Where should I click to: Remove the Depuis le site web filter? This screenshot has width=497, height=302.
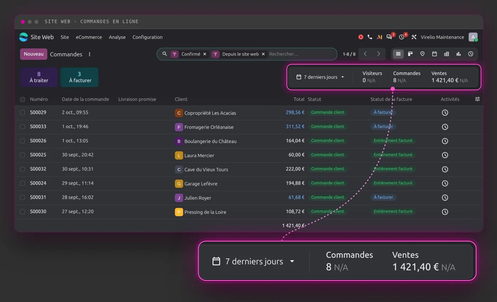pos(263,54)
